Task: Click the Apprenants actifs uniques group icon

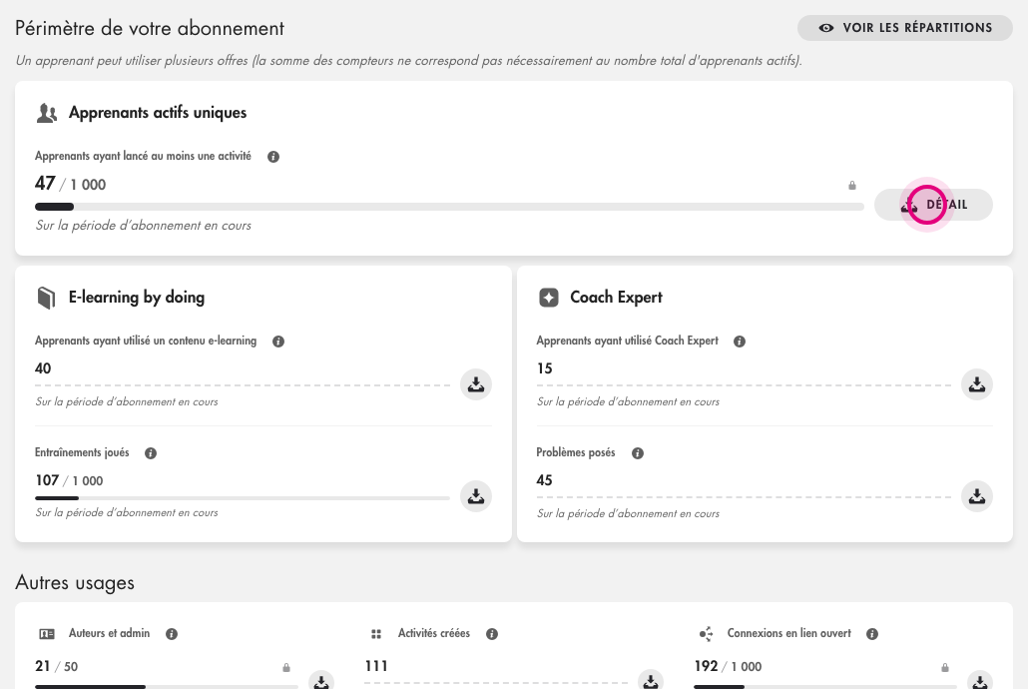Action: [47, 113]
